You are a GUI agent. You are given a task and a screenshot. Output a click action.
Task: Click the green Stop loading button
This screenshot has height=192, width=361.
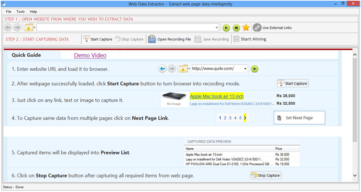236,28
